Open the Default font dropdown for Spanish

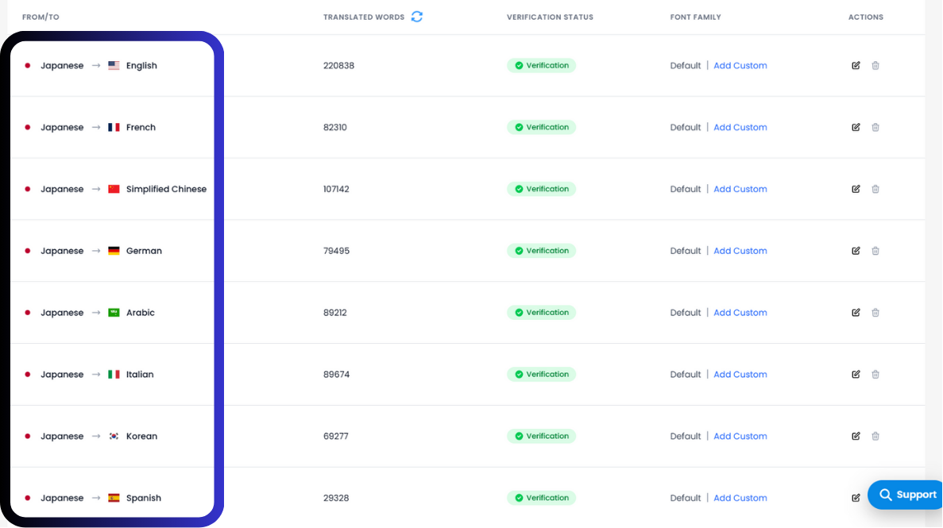pos(685,497)
